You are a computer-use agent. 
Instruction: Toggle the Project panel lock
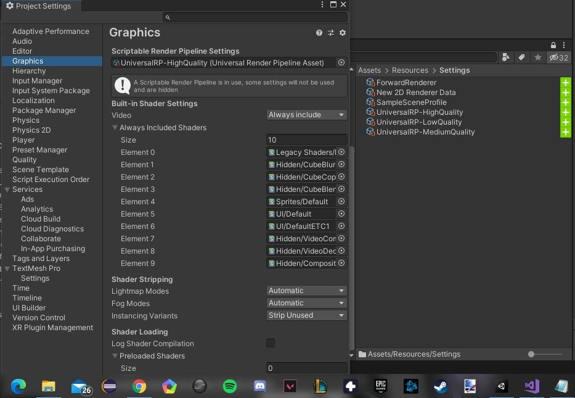pyautogui.click(x=552, y=44)
